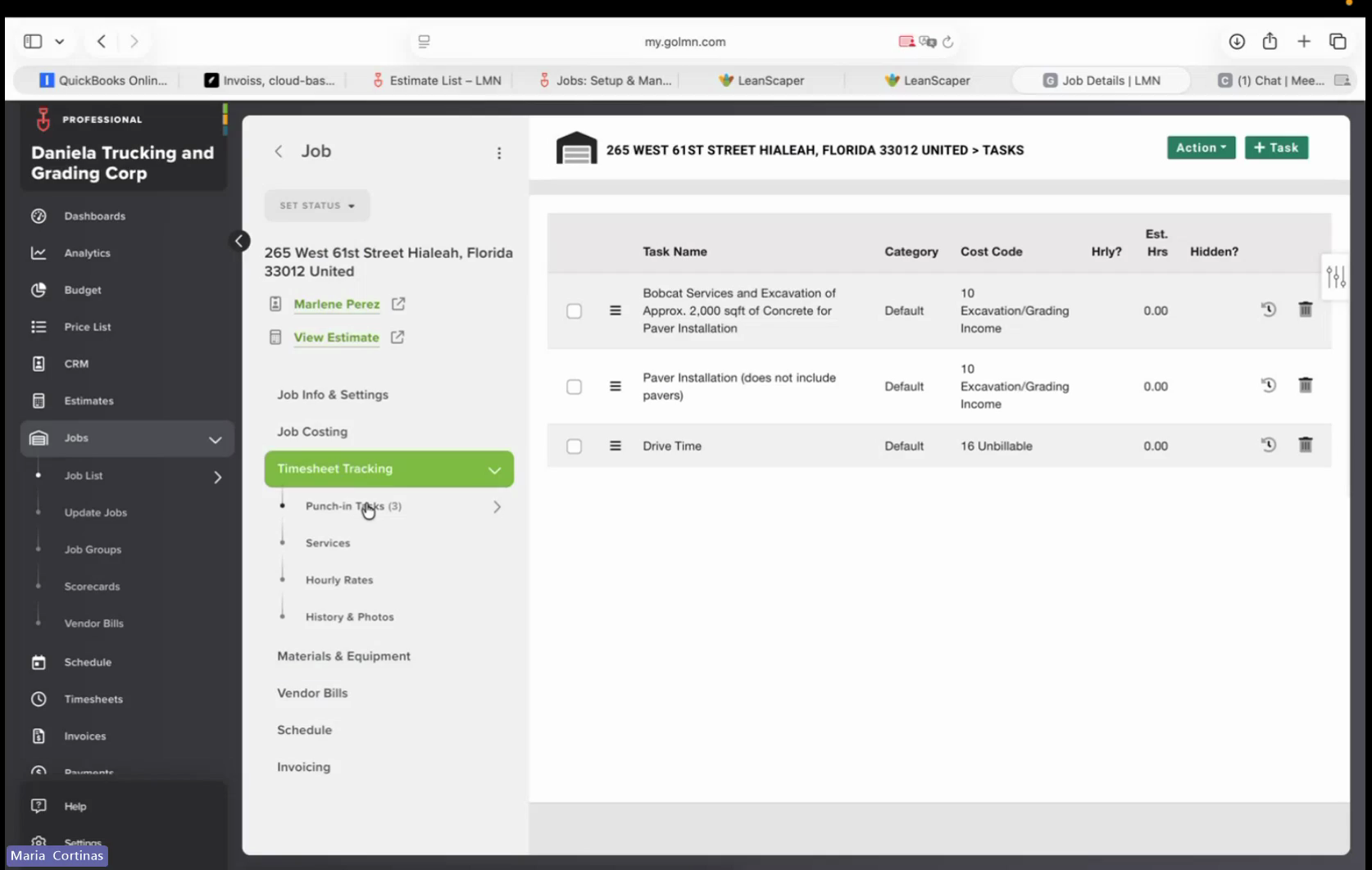This screenshot has width=1372, height=870.
Task: Open the Help item
Action: pyautogui.click(x=75, y=806)
